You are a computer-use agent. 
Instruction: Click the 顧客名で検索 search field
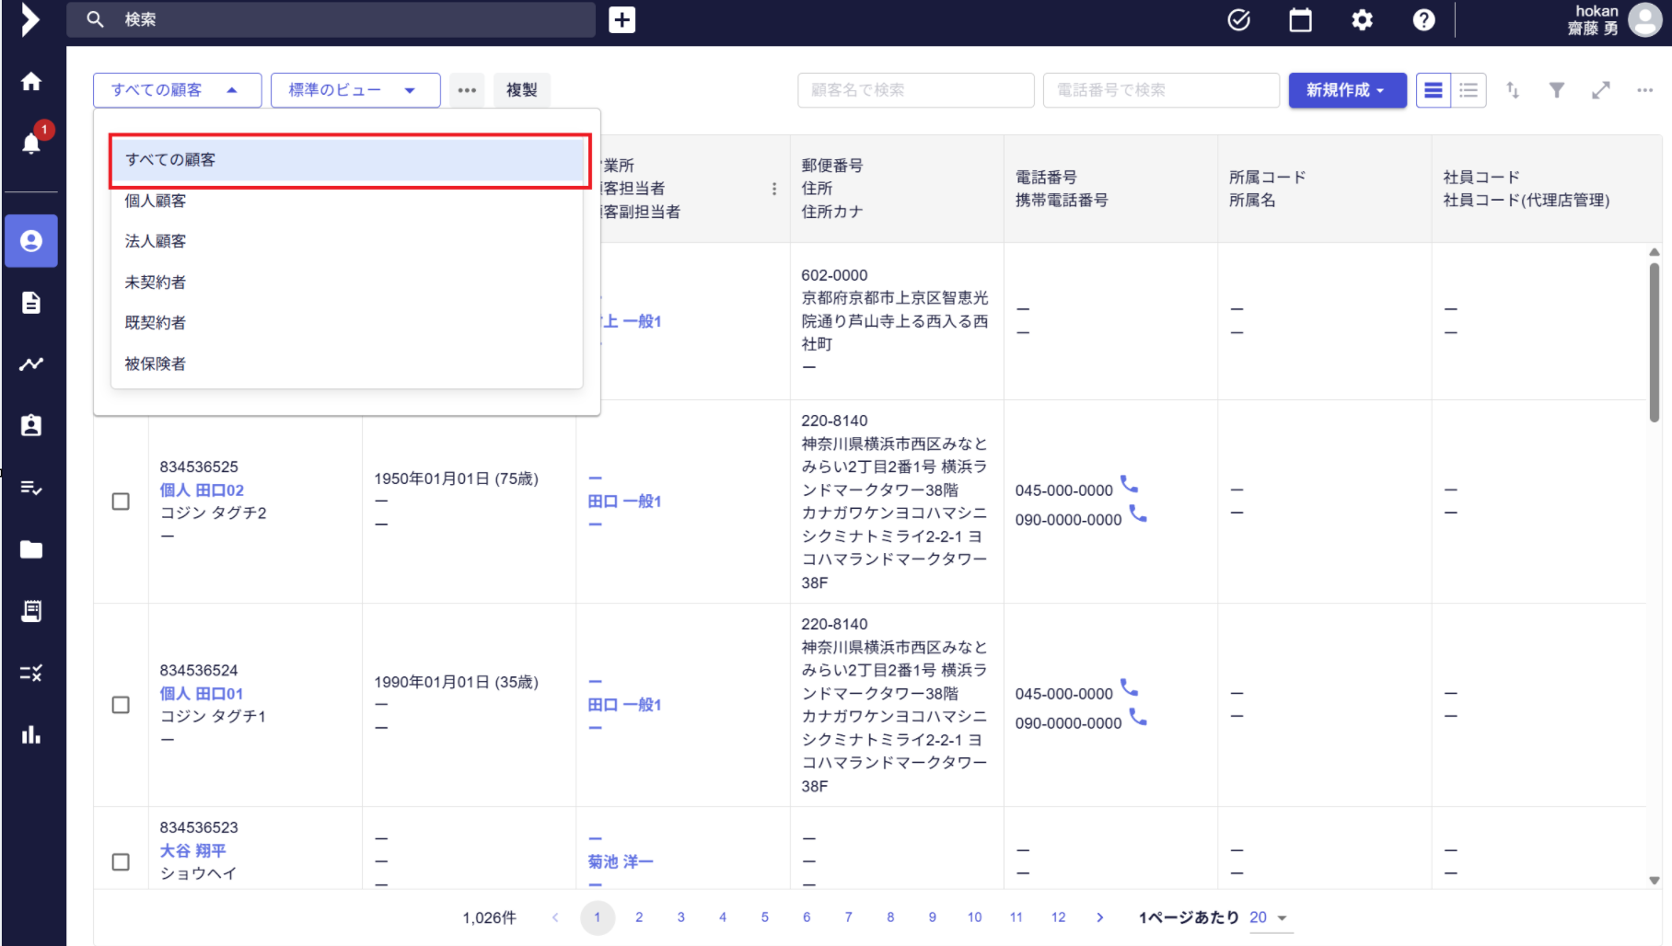click(x=915, y=90)
